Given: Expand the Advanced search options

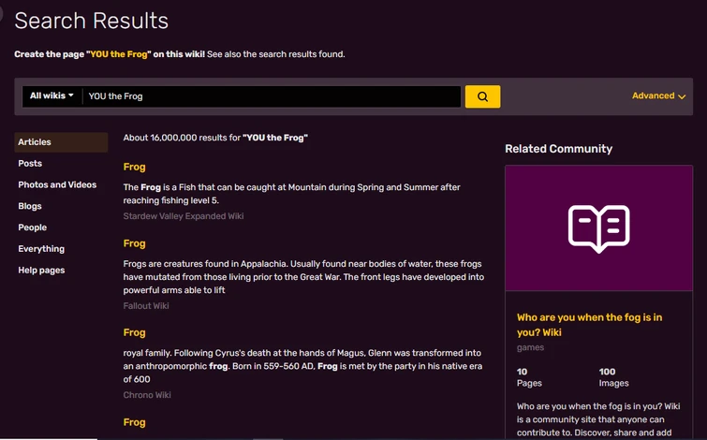Looking at the screenshot, I should click(659, 96).
